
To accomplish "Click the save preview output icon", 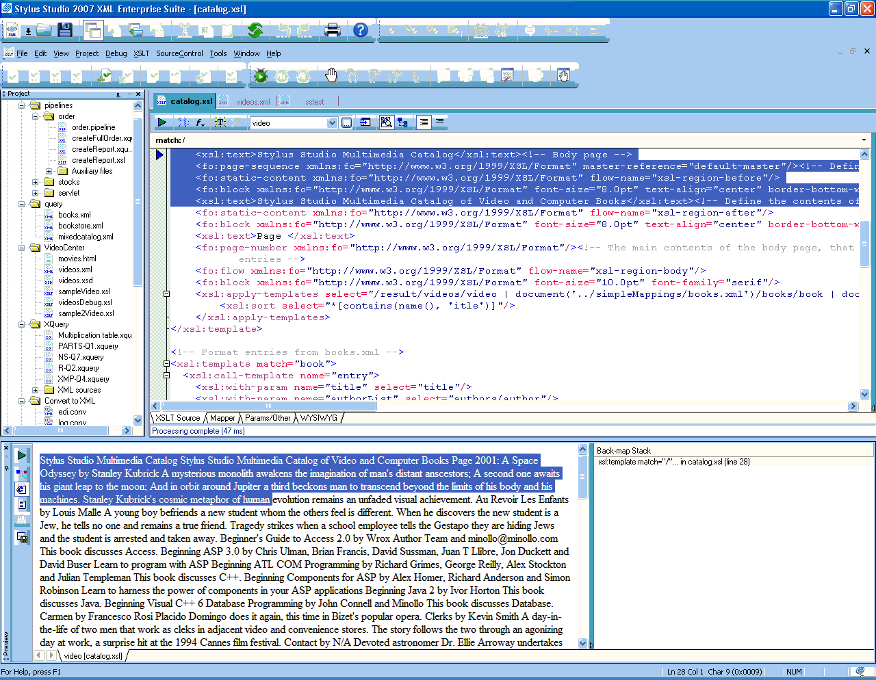I will pos(22,538).
